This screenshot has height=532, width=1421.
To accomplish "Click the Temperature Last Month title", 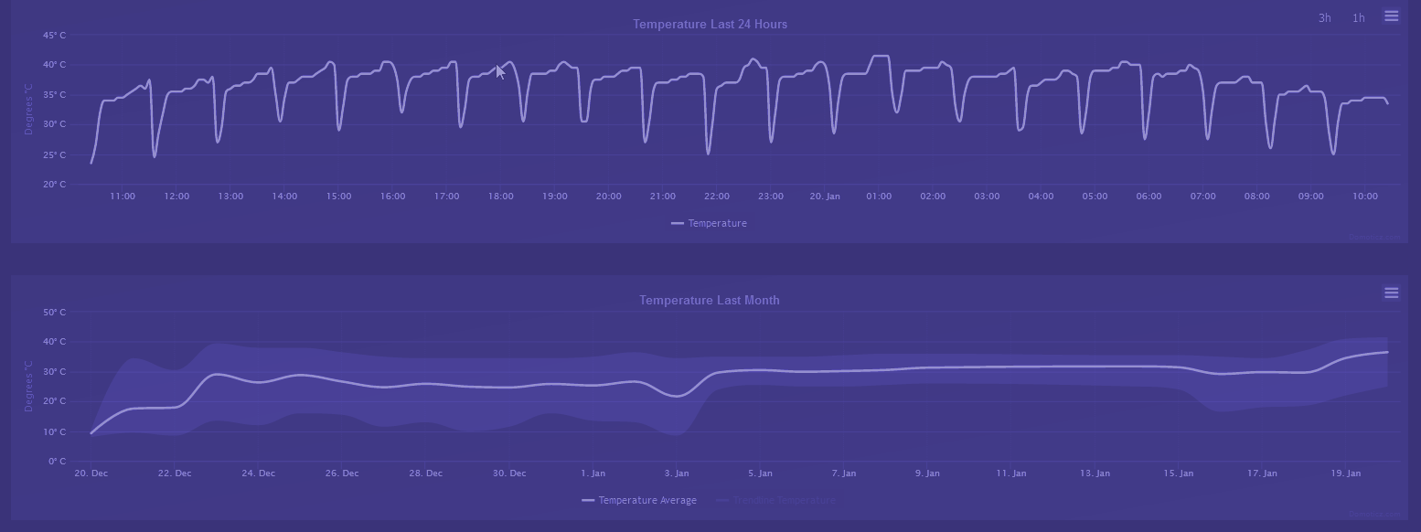I will (x=710, y=300).
